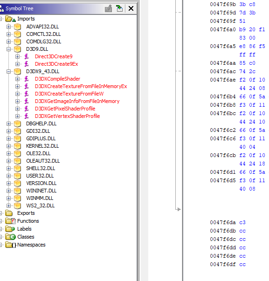The height and width of the screenshot is (281, 269).
Task: Click bytes 'c3' at 0047f6da
Action: click(242, 222)
